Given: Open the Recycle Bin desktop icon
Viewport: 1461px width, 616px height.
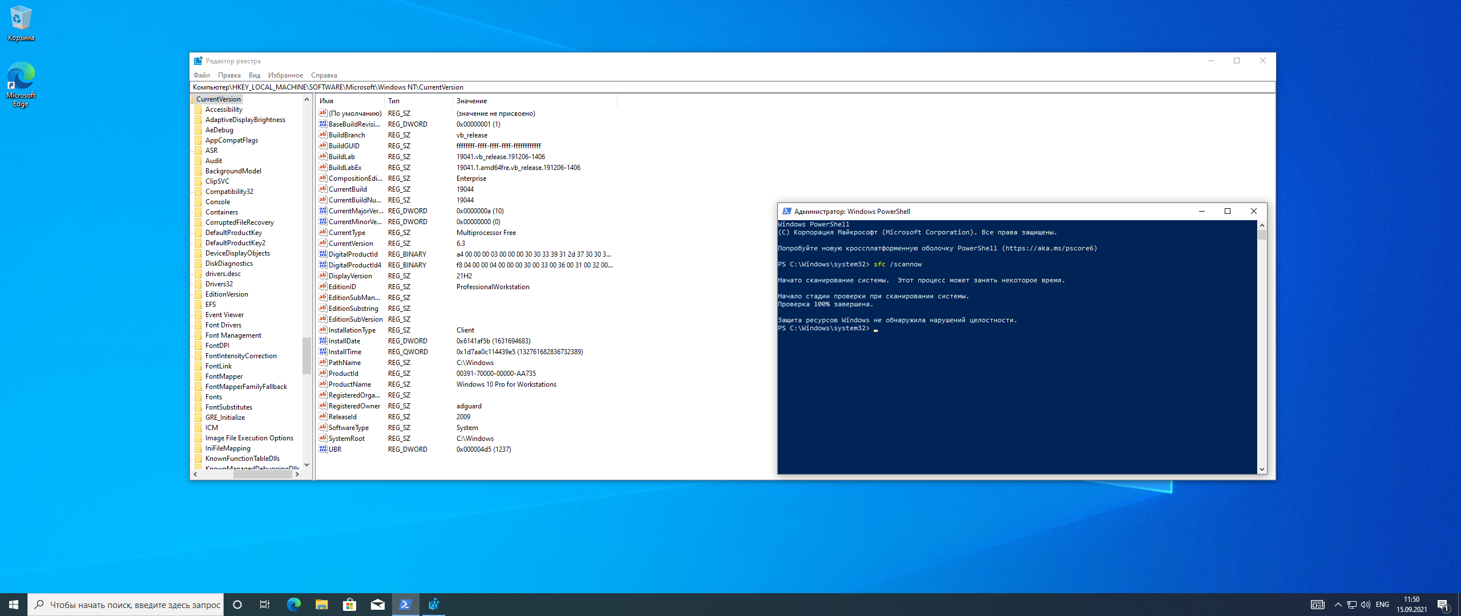Looking at the screenshot, I should pyautogui.click(x=21, y=23).
